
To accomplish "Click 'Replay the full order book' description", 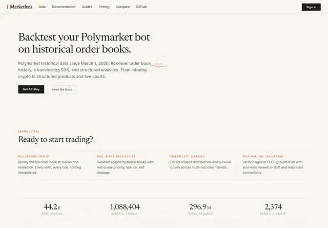I will coord(50,167).
